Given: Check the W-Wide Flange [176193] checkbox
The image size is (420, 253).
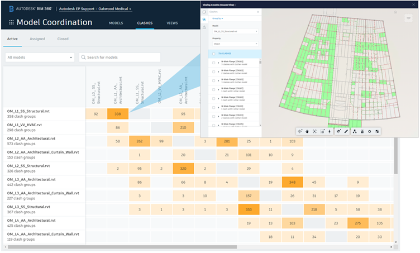Looking at the screenshot, I should (213, 117).
